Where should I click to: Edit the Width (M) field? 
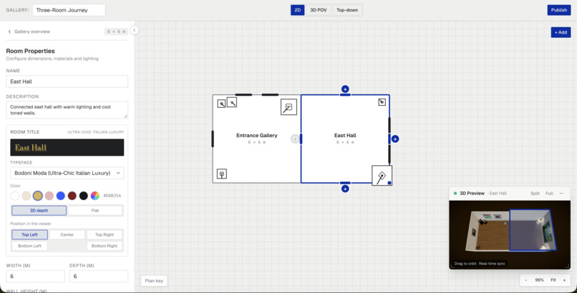point(35,276)
